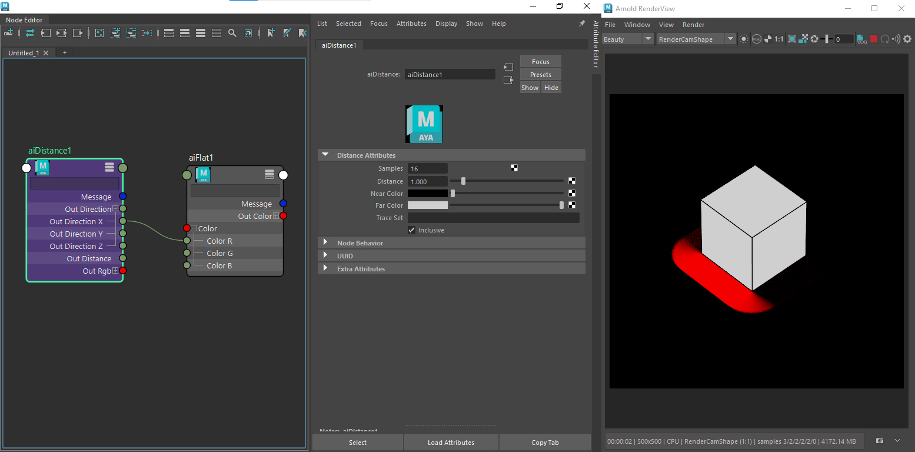
Task: Toggle the alpha channel display icon
Action: click(x=767, y=39)
